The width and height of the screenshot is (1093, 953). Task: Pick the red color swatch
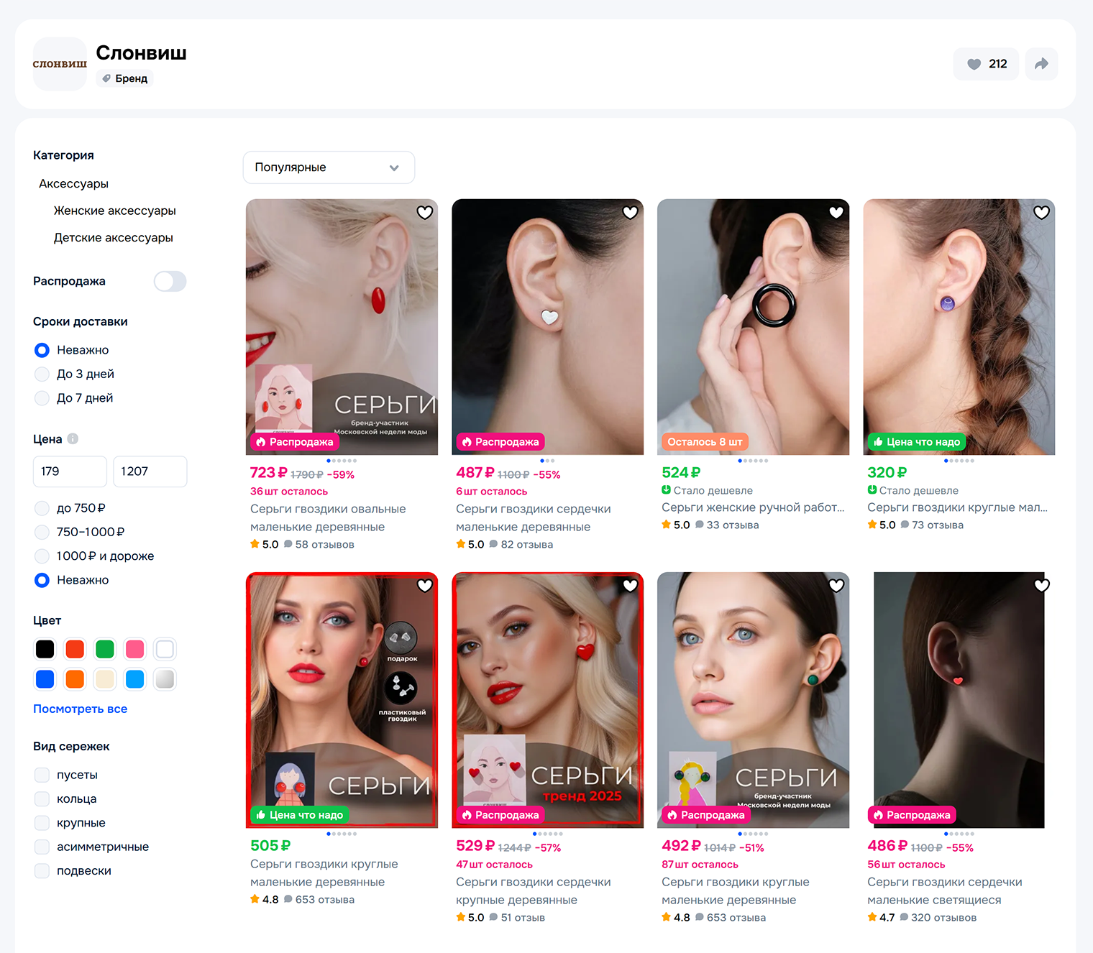pos(75,649)
